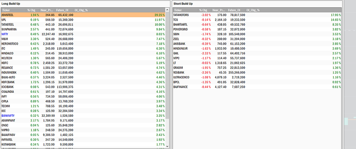Click YESBANK Future_OI value 255,266,000
356x149 pixels.
pos(236,73)
